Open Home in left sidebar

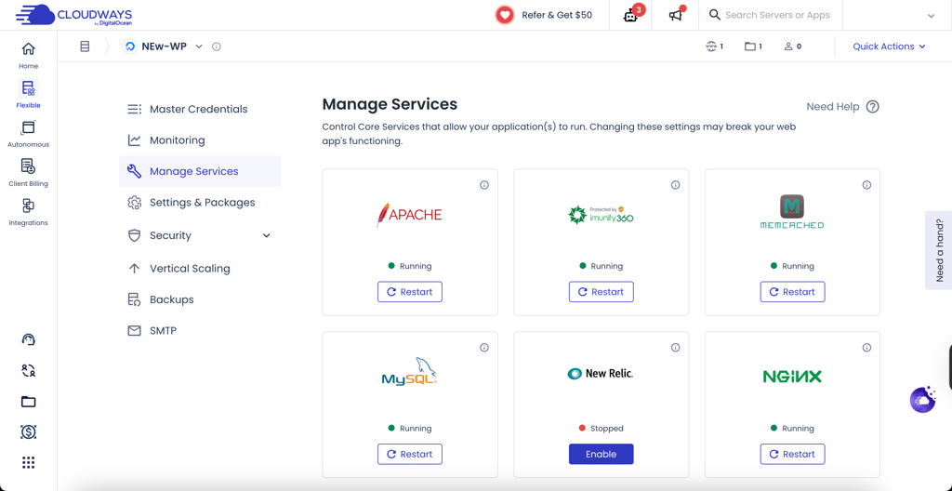click(28, 55)
